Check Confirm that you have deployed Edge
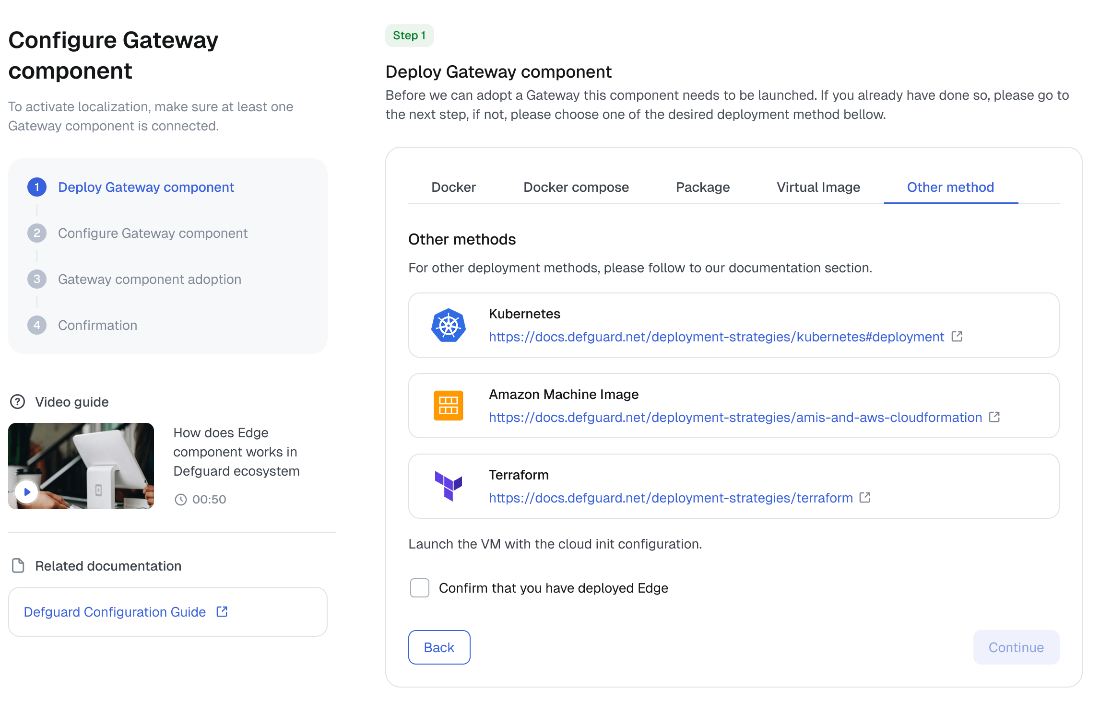 click(x=419, y=588)
